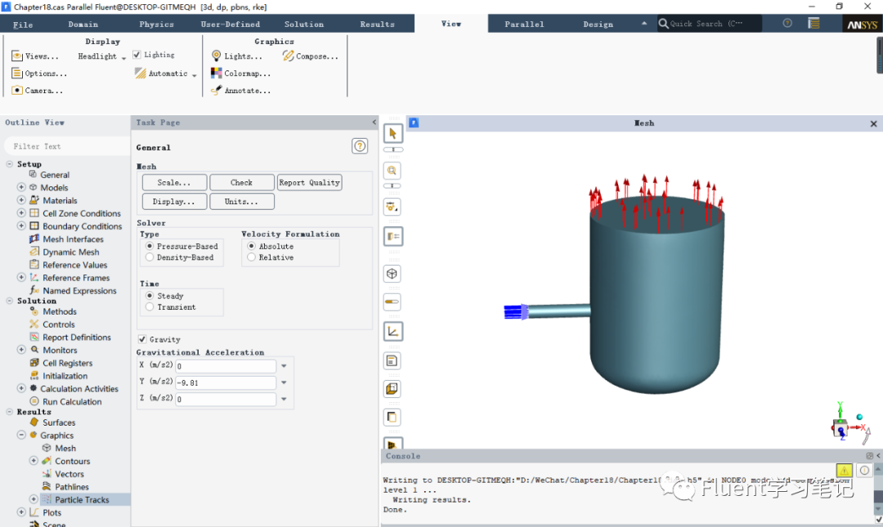The width and height of the screenshot is (883, 527).
Task: Select Pressure-Based solver type
Action: tap(150, 246)
